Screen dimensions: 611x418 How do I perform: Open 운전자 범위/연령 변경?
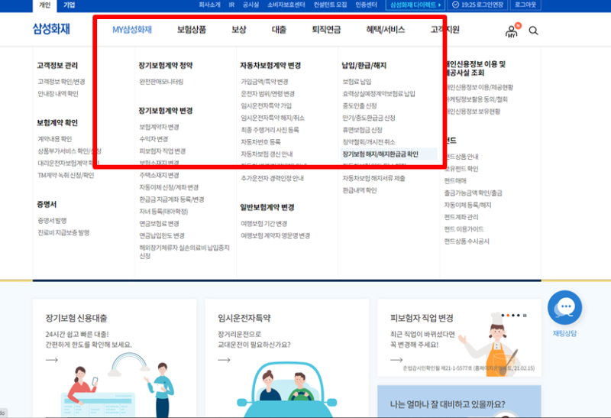tap(268, 93)
